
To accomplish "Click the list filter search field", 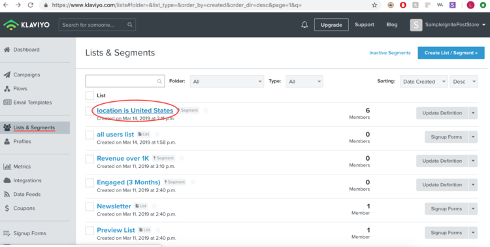I will pos(125,81).
